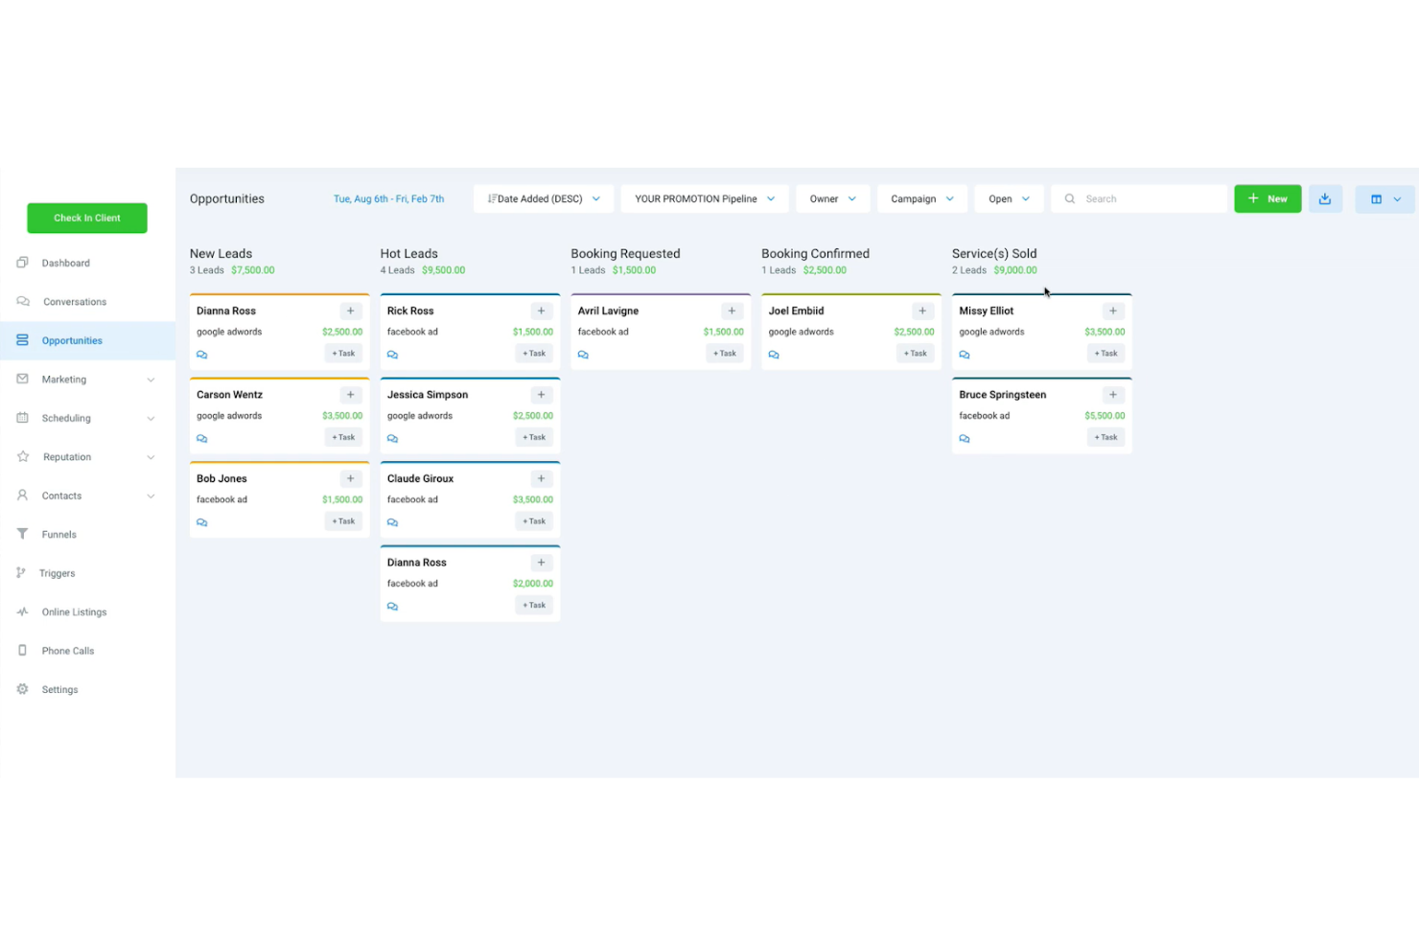Open the Campaign filter dropdown
This screenshot has height=946, width=1419.
(922, 198)
